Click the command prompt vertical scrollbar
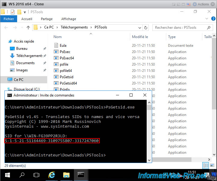Screen dimensions: 217x181 149,132
